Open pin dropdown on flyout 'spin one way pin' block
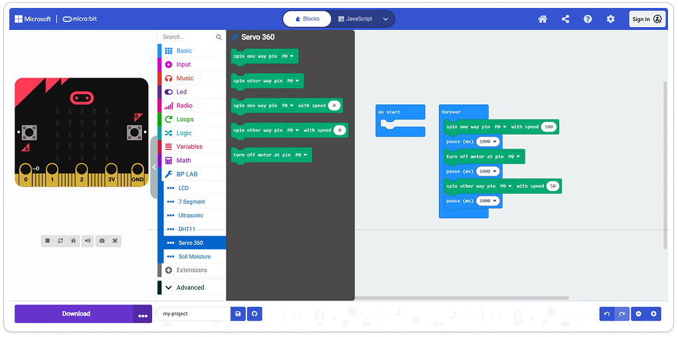678x337 pixels. pyautogui.click(x=288, y=56)
